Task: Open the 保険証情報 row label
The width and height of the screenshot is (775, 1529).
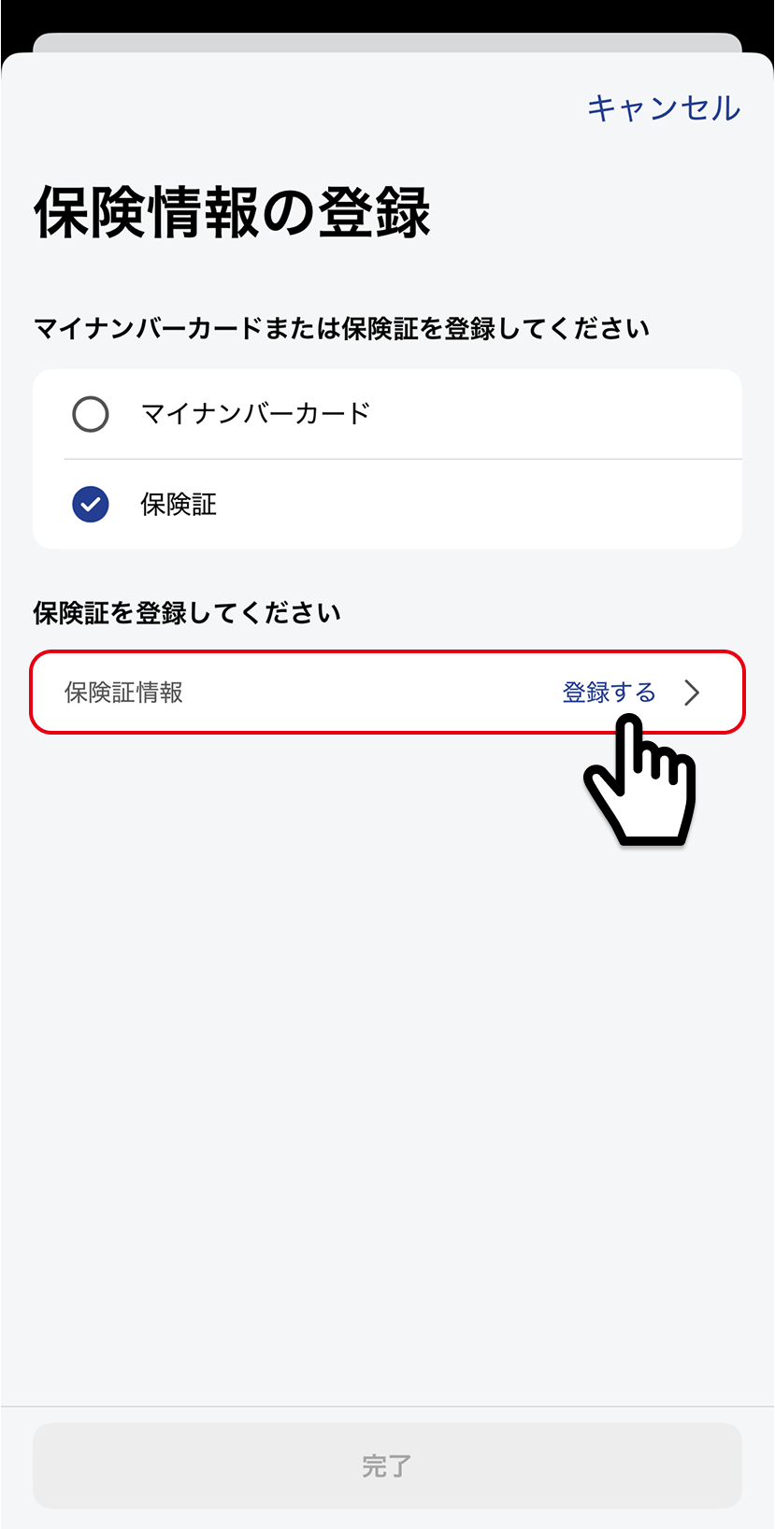Action: (x=123, y=693)
